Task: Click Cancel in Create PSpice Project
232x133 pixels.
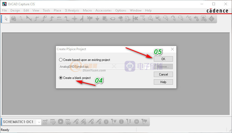Action: click(163, 74)
